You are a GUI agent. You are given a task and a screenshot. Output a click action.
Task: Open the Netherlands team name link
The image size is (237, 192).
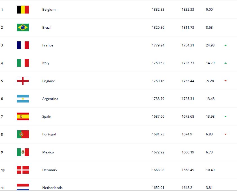52,187
